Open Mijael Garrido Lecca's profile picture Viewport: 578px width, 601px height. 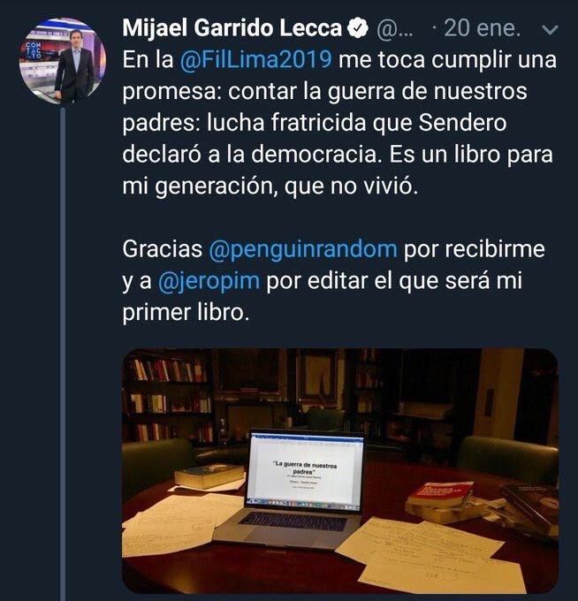(63, 61)
